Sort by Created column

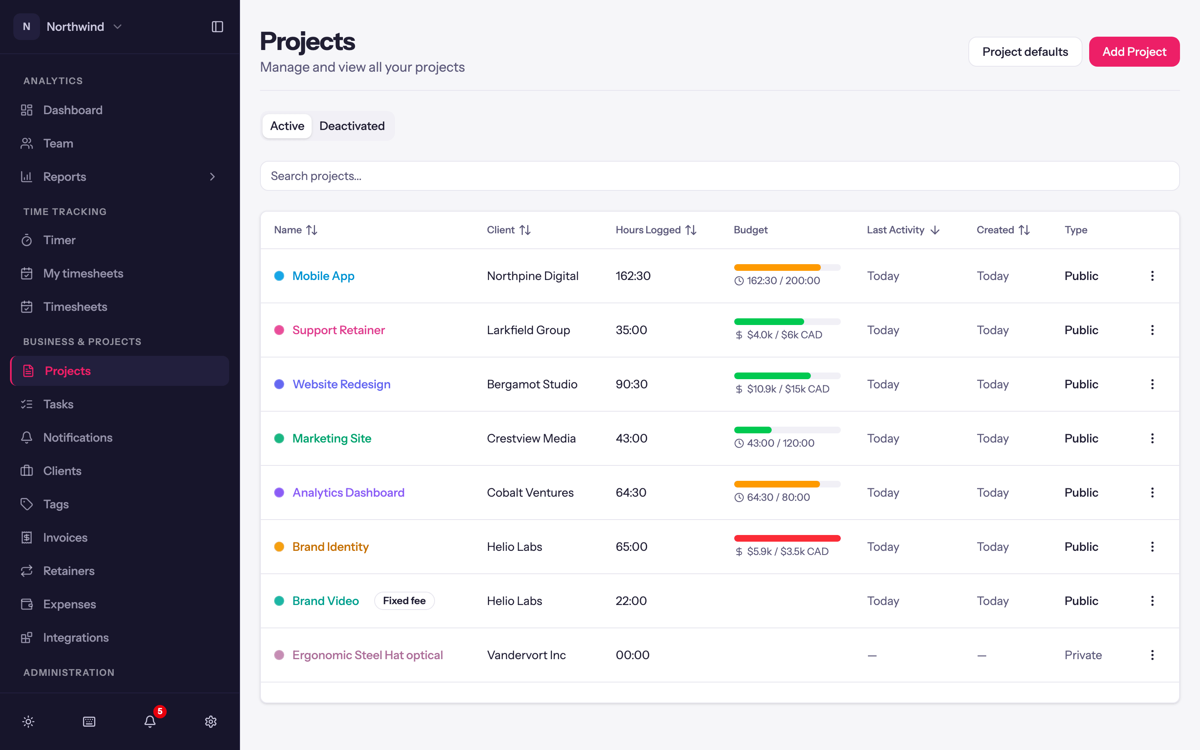[x=1003, y=230]
